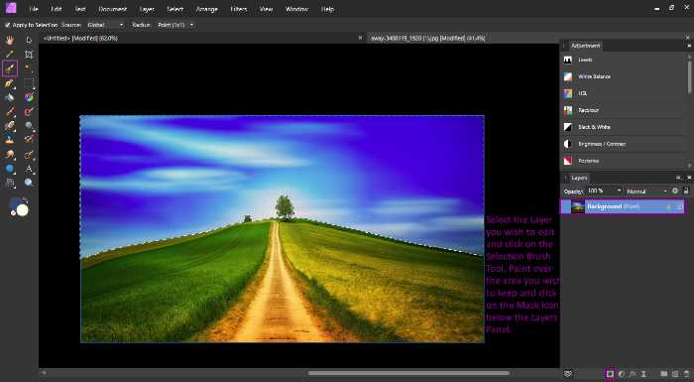694x382 pixels.
Task: Click the small no-colour swatch
Action: click(x=13, y=212)
